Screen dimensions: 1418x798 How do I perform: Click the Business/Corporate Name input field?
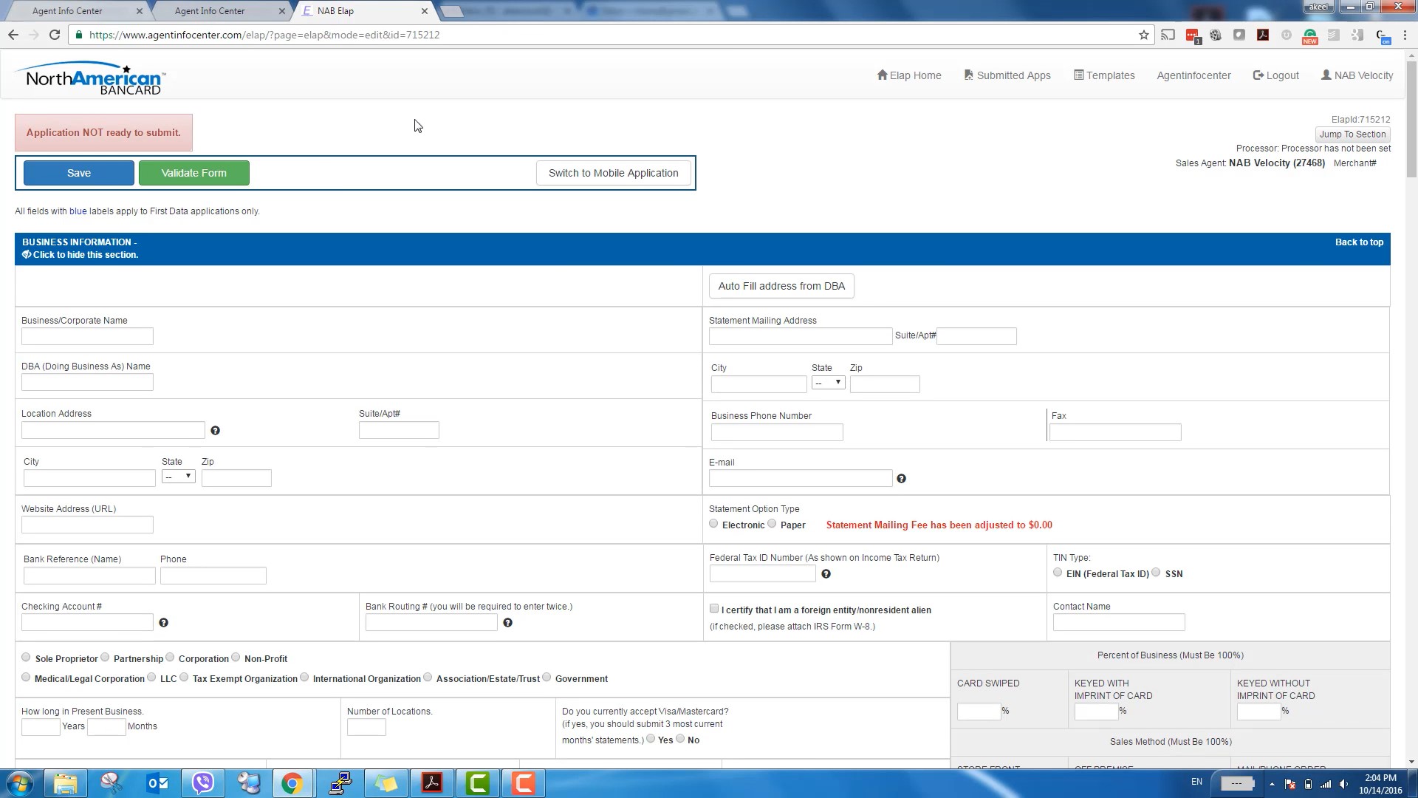(x=87, y=337)
